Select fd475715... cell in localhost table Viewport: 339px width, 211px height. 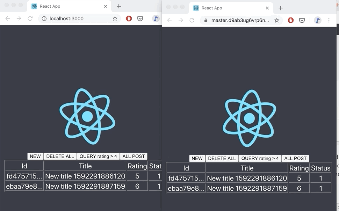coord(24,176)
